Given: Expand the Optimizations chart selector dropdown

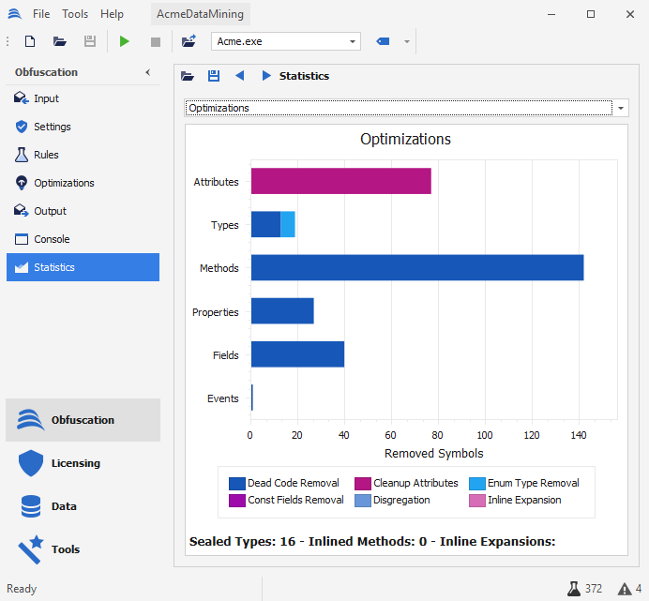Looking at the screenshot, I should pos(623,108).
